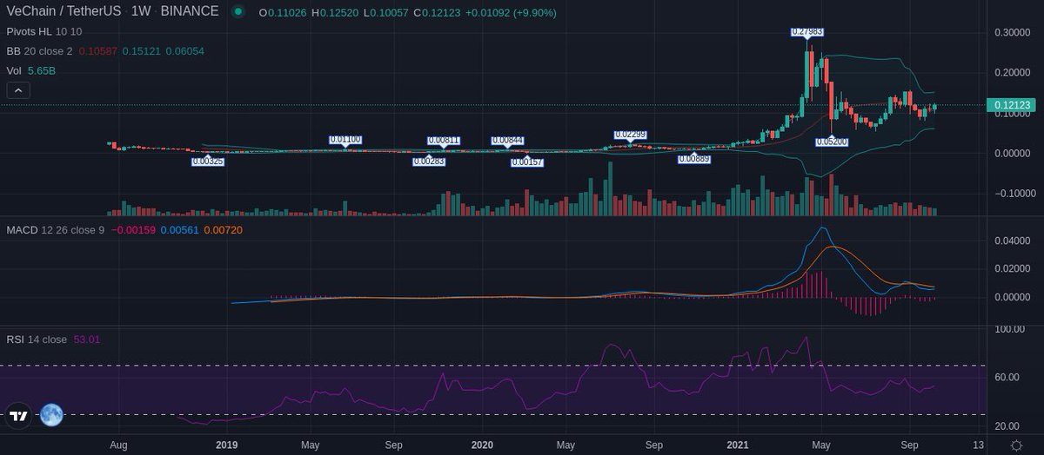Click the MACD signal value 0.00720
The image size is (1044, 455).
[222, 230]
